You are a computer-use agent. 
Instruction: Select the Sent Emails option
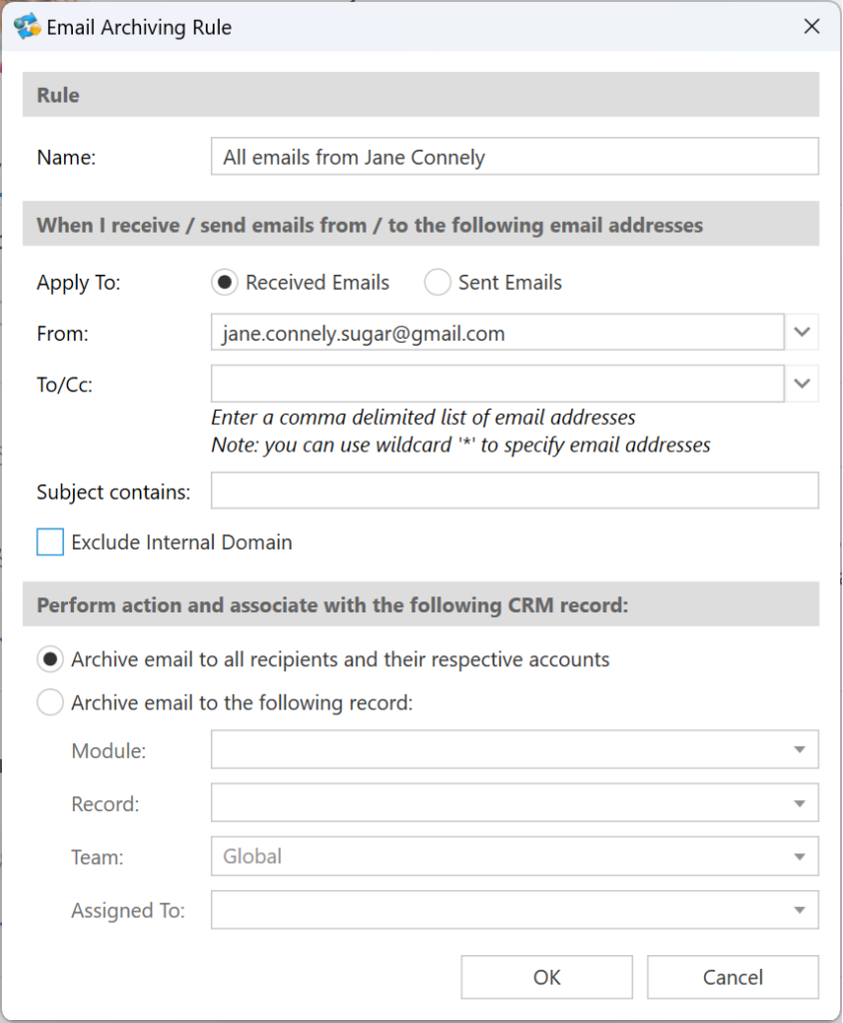coord(437,283)
